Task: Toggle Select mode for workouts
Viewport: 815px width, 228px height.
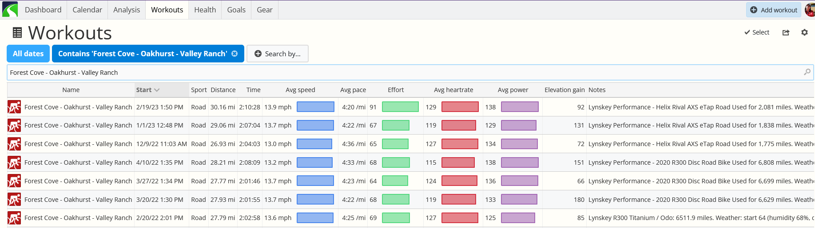Action: click(757, 32)
